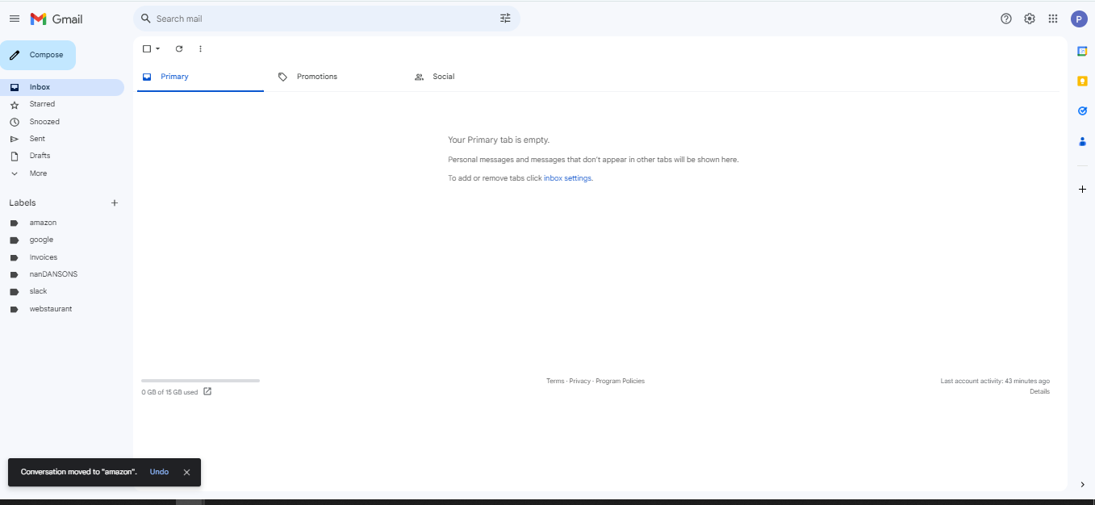Click the inbox settings link
This screenshot has width=1095, height=505.
[x=567, y=178]
